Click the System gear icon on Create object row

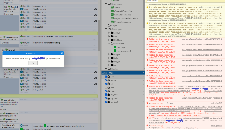point(21,126)
